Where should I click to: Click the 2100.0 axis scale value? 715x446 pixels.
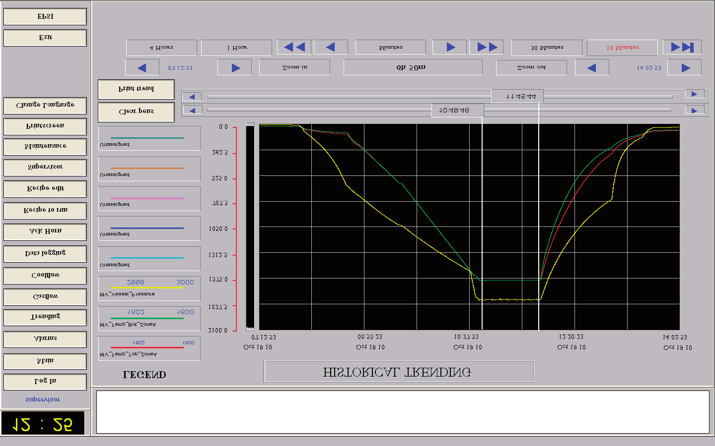click(x=218, y=331)
